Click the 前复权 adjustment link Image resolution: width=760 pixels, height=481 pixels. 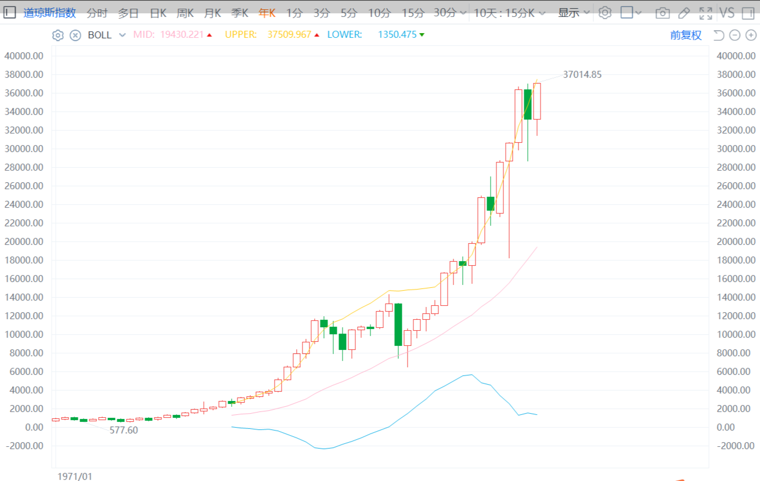686,35
